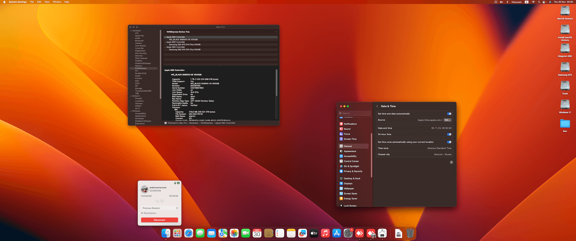The image size is (576, 241).
Task: Click the System Settings sidebar scrollbar
Action: click(372, 156)
